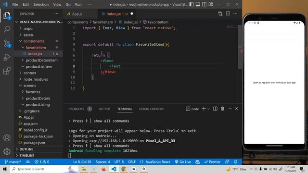
Task: Select the index.jsx editor tab
Action: click(x=117, y=14)
